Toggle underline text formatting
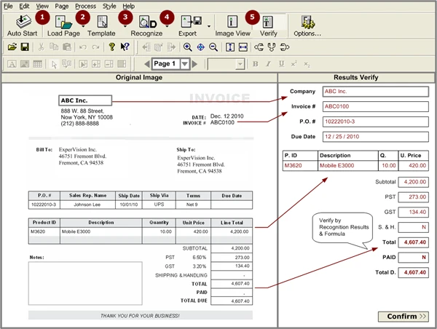This screenshot has width=437, height=329. pos(281,64)
